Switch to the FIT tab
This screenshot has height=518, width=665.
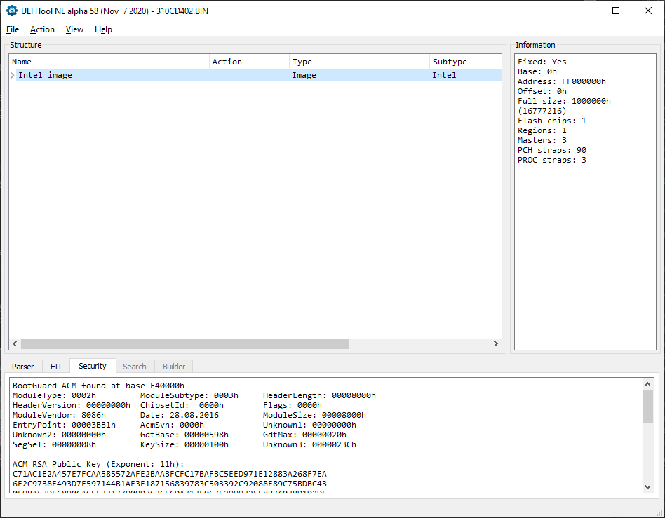pyautogui.click(x=56, y=367)
